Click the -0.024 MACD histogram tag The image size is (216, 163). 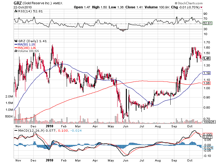pos(208,148)
